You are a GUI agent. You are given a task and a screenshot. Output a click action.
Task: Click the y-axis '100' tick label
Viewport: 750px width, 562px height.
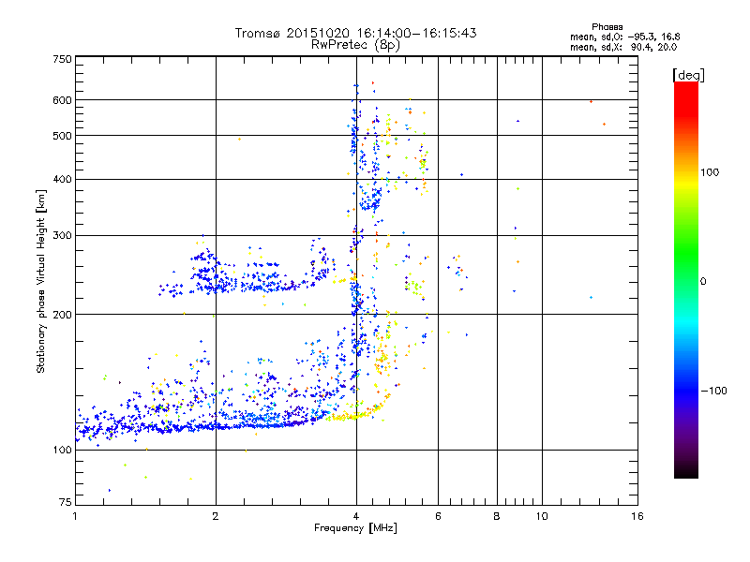click(x=62, y=450)
